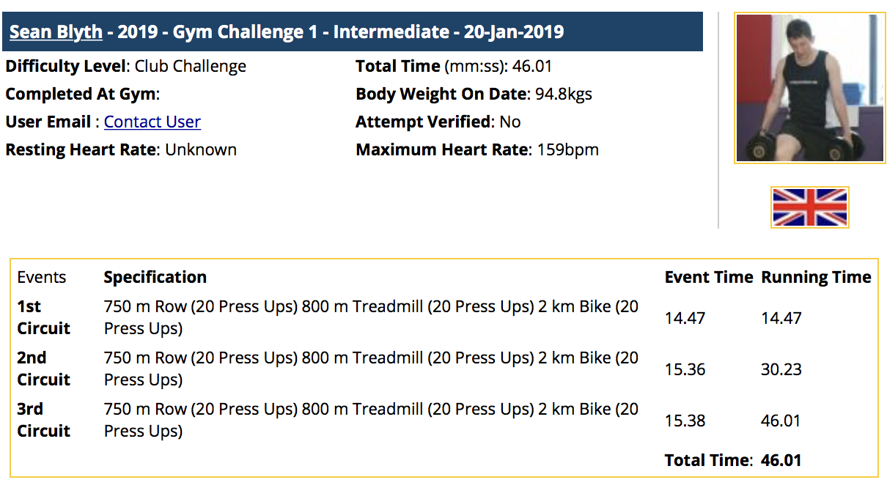Viewport: 887px width, 488px height.
Task: Click the 30.23 running time value
Action: pos(781,369)
